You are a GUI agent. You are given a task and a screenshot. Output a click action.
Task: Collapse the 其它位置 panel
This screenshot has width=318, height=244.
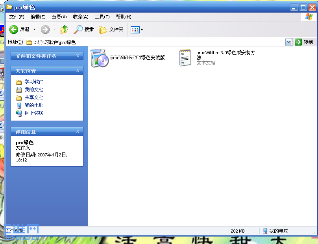[x=47, y=71]
